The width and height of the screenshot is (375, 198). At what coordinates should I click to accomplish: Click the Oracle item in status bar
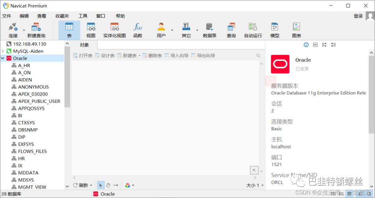(x=104, y=194)
